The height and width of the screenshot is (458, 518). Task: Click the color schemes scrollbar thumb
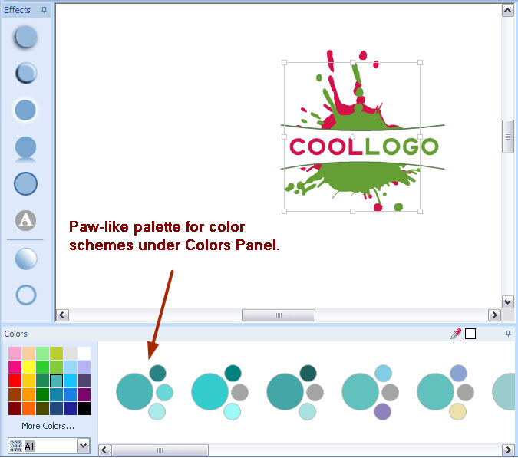(x=160, y=450)
